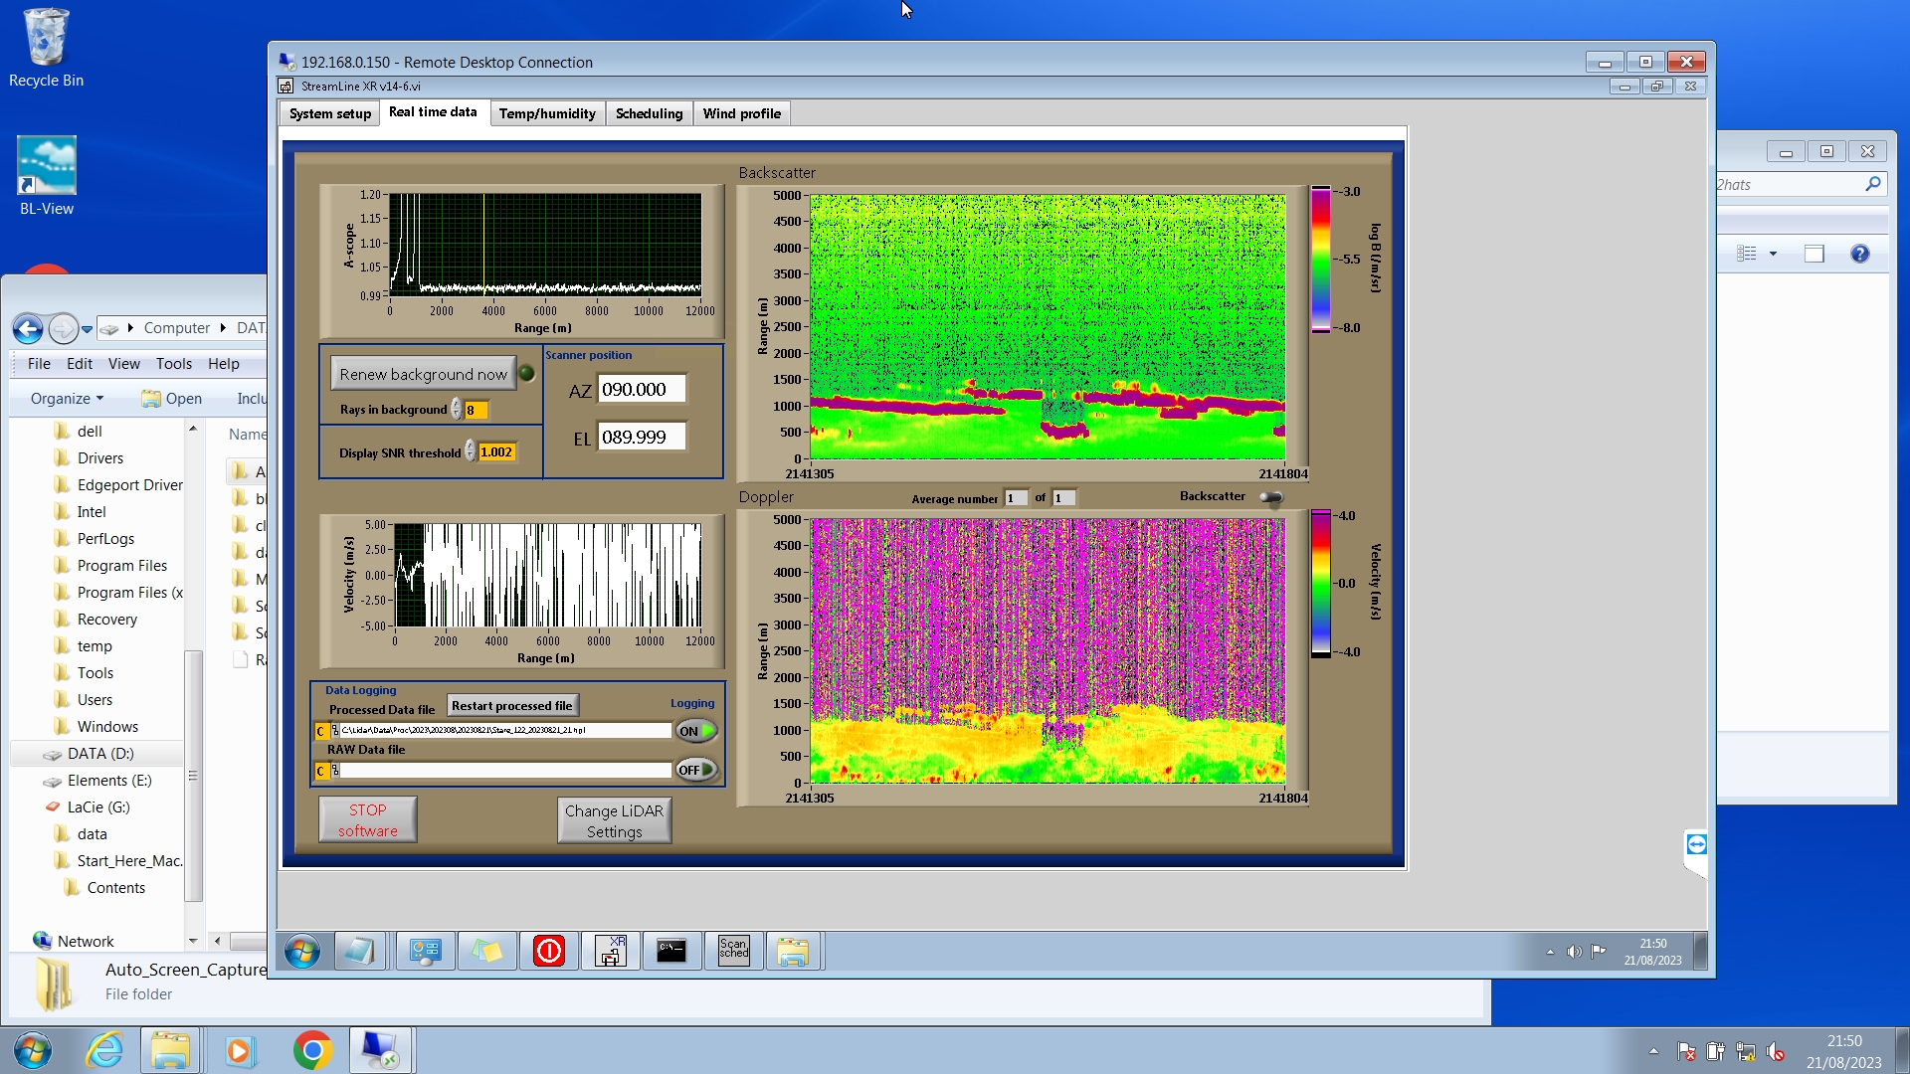The image size is (1910, 1074).
Task: Toggle processed data logging ON switch
Action: (696, 731)
